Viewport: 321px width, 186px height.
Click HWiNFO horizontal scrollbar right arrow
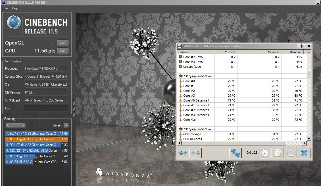(x=305, y=143)
